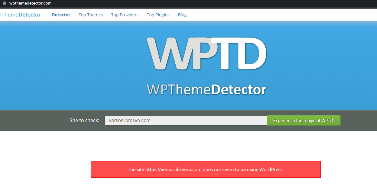Open the WPThemeDetector logo link in navbar
Image resolution: width=377 pixels, height=188 pixels.
coord(20,15)
